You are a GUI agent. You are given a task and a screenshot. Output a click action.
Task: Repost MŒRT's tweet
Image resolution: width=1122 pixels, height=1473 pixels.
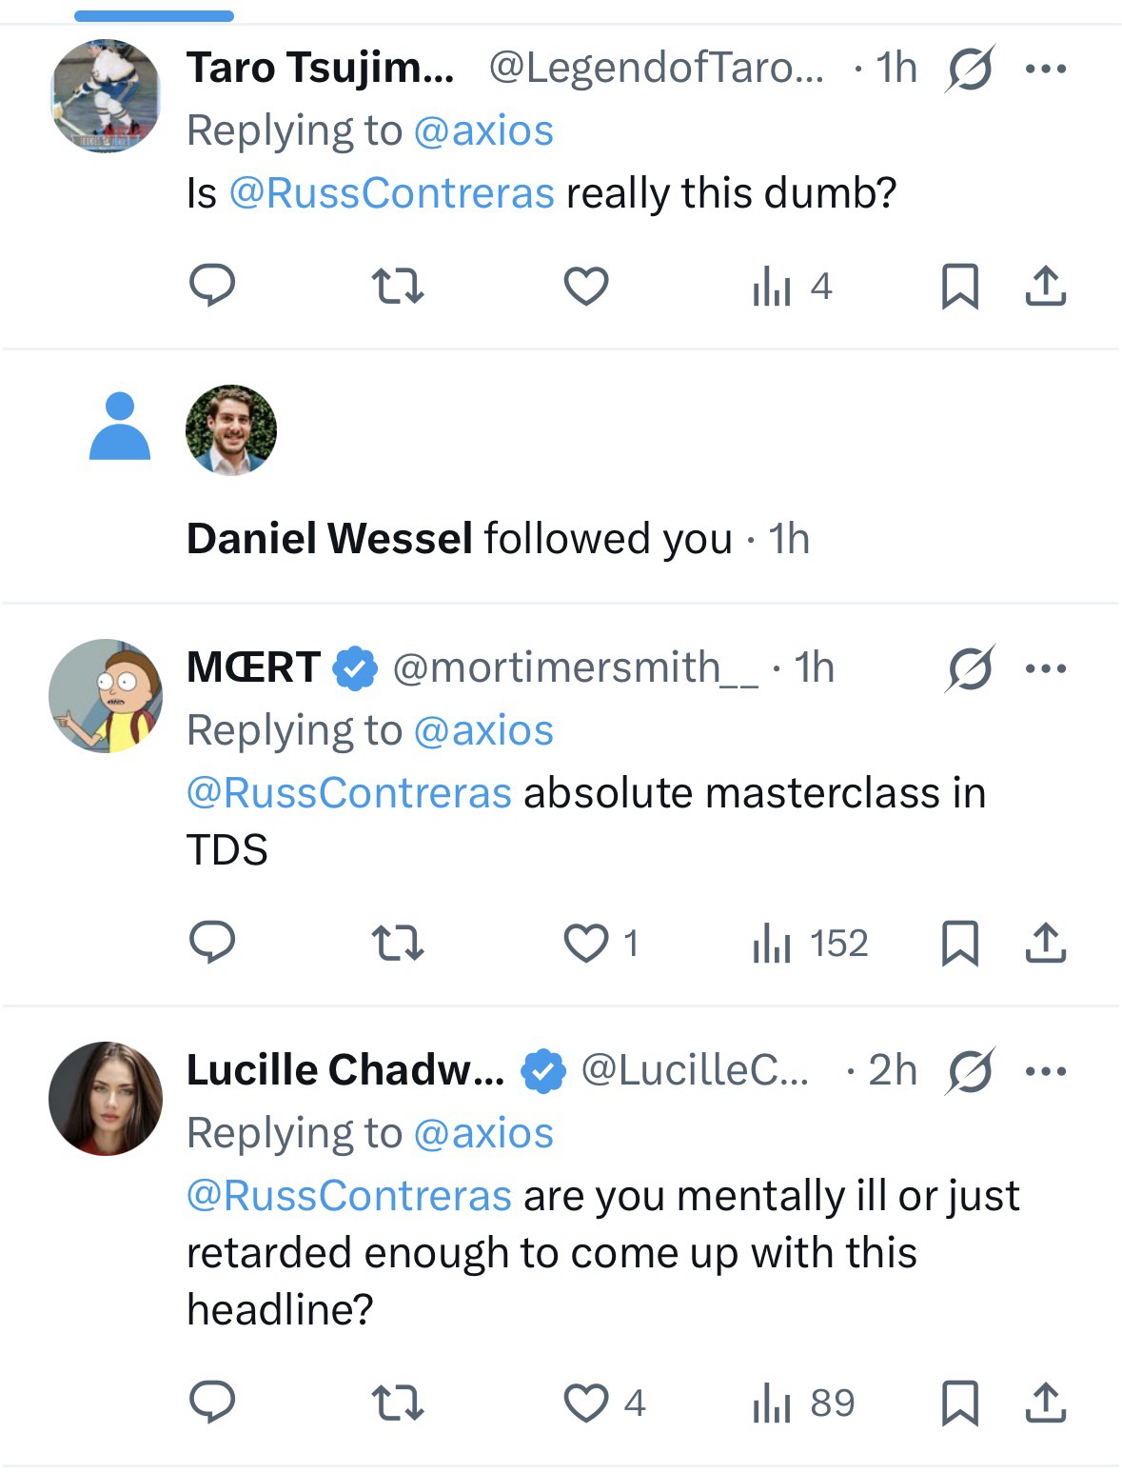pyautogui.click(x=396, y=943)
